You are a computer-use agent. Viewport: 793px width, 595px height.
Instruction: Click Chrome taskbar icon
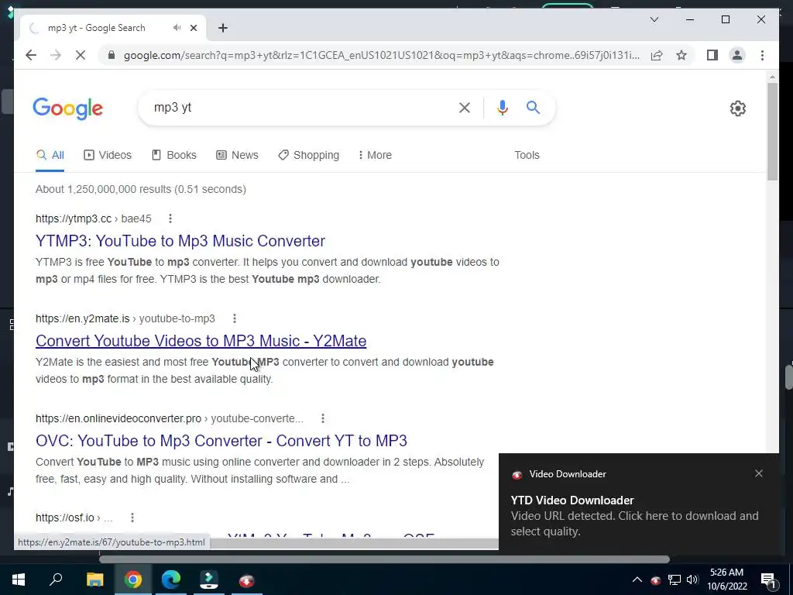[x=133, y=580]
